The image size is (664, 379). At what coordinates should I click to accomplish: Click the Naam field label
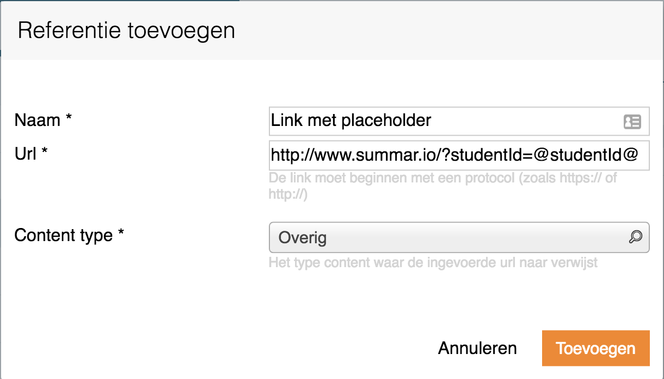[x=37, y=120]
